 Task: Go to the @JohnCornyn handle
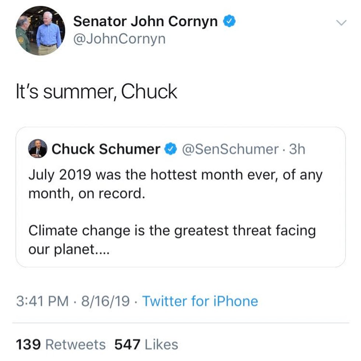tap(119, 39)
